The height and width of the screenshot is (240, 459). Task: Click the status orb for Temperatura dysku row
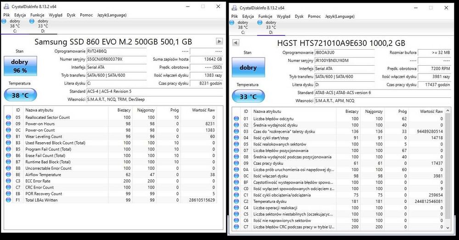[236, 201]
